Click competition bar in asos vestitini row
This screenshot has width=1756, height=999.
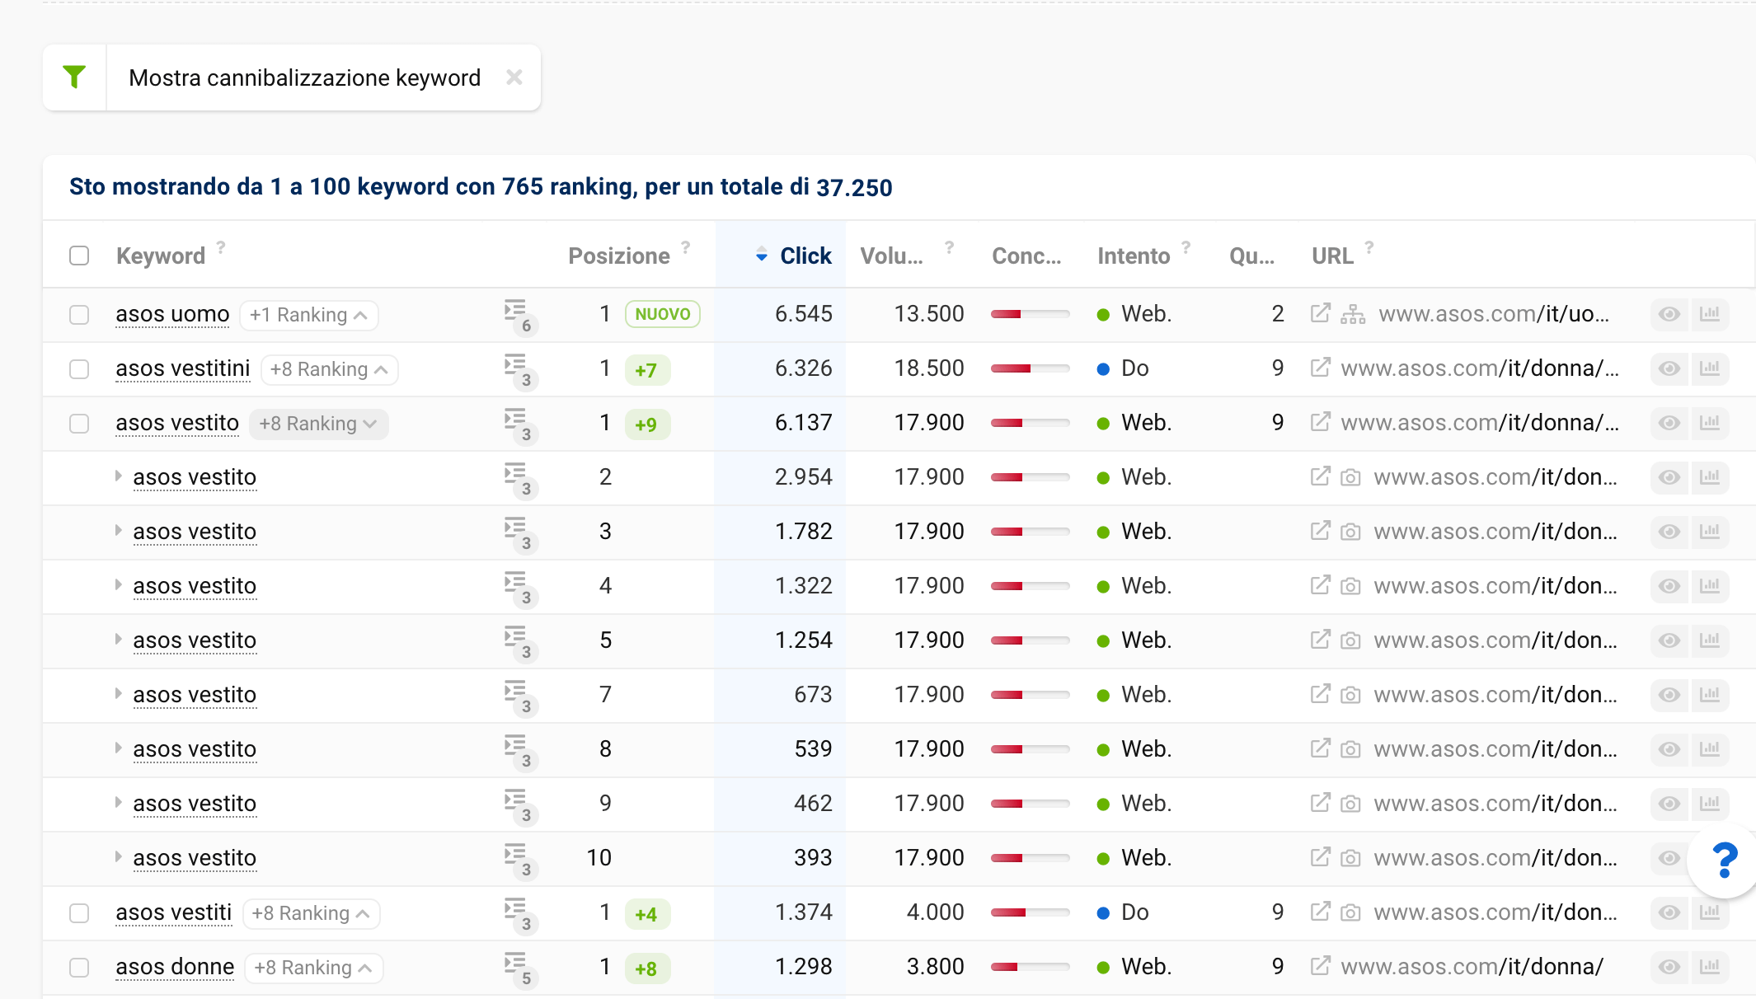point(1030,368)
